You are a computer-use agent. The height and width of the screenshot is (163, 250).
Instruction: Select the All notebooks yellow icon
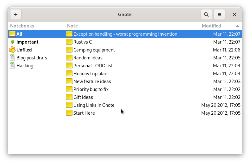point(12,34)
